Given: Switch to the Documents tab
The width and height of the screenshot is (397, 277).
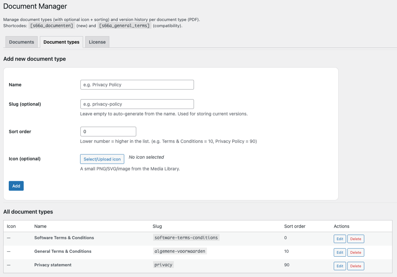Looking at the screenshot, I should 21,42.
